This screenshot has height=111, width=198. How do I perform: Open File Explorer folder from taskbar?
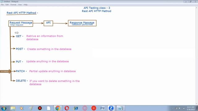[x=13, y=108]
